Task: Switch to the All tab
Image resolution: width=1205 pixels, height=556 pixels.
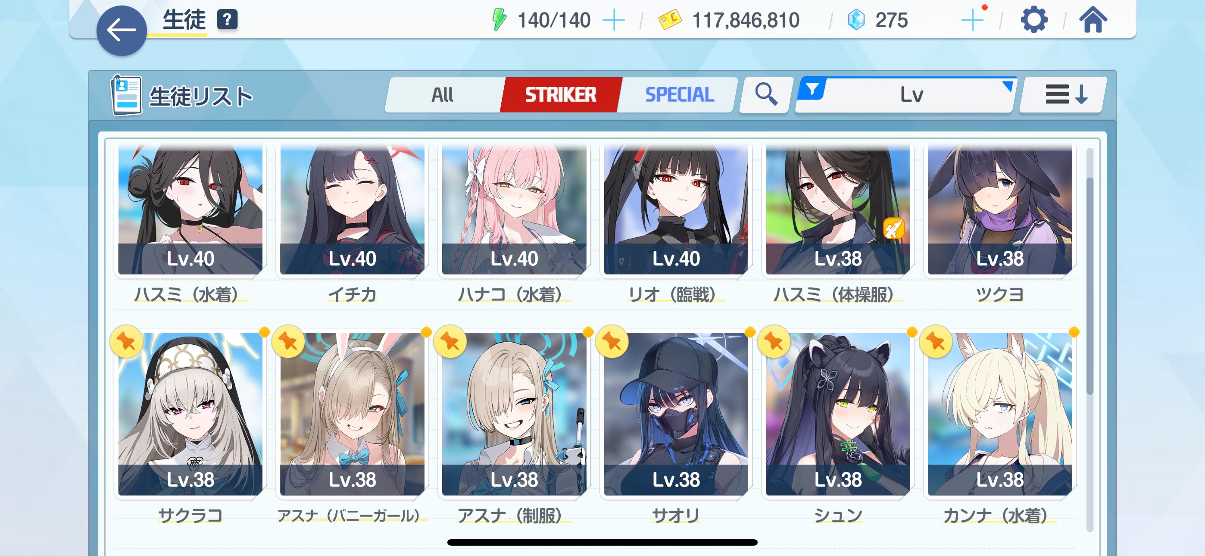Action: tap(443, 94)
